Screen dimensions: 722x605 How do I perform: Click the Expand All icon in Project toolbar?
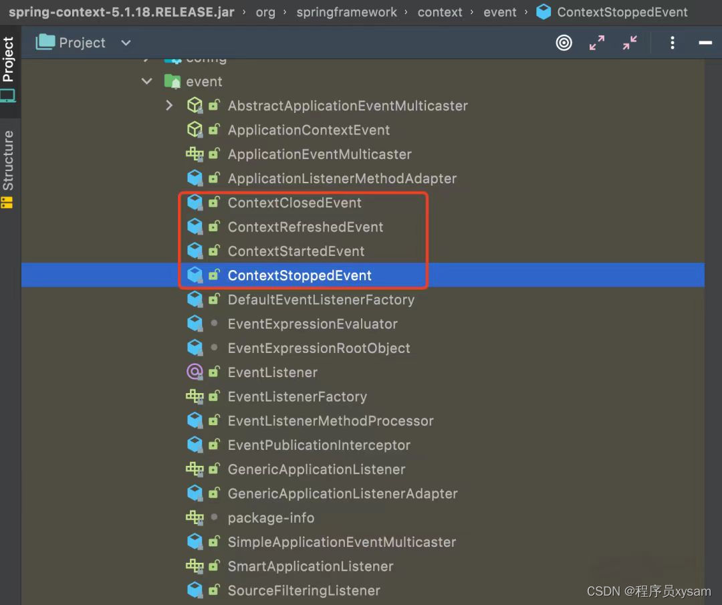pos(596,42)
